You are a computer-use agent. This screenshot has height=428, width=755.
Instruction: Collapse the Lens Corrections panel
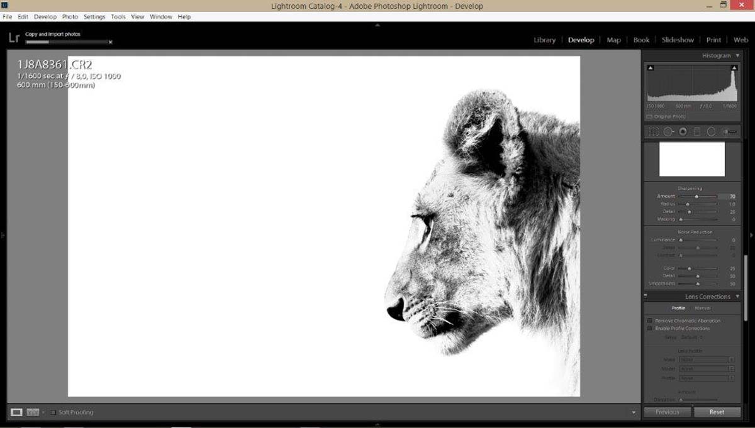[x=738, y=297]
